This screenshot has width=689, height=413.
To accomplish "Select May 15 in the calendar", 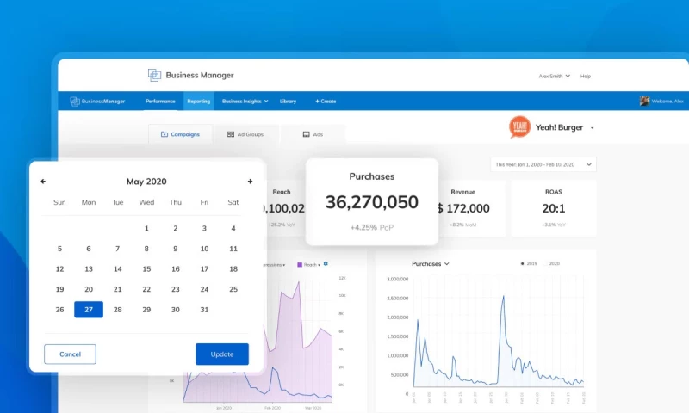I will tap(146, 269).
